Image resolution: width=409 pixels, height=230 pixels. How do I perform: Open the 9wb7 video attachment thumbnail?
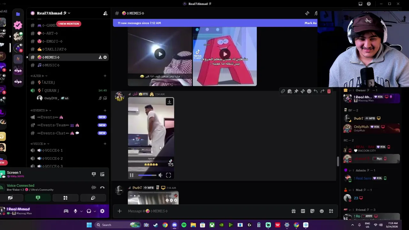(153, 198)
